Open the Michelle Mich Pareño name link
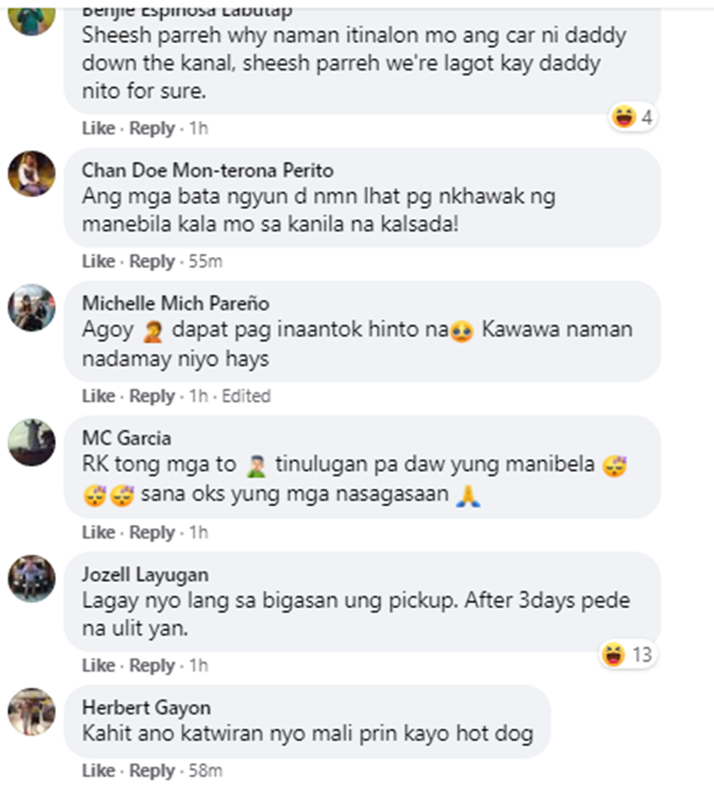 pyautogui.click(x=175, y=304)
